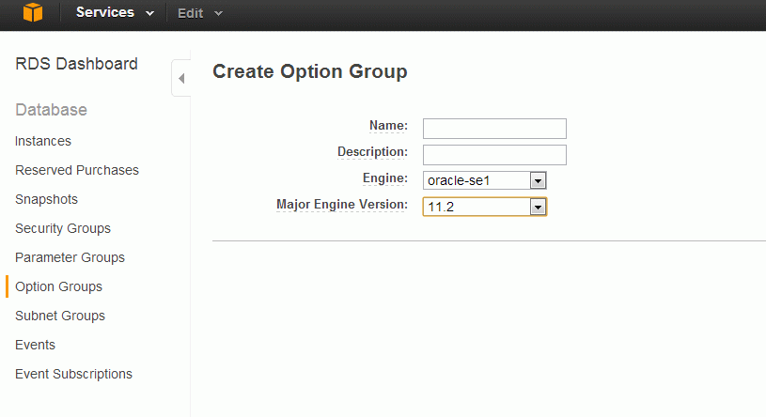Click the Name input field
Viewport: 766px width, 417px height.
tap(494, 129)
